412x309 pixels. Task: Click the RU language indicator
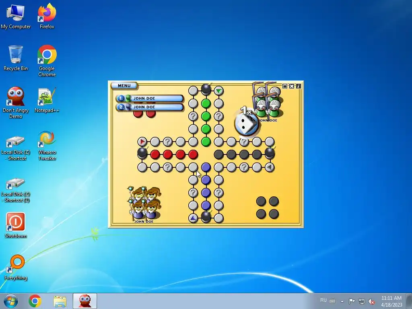point(323,300)
